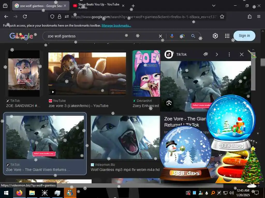Screen dimensions: 265x198
Task: View site security padlock info
Action: click(60, 16)
